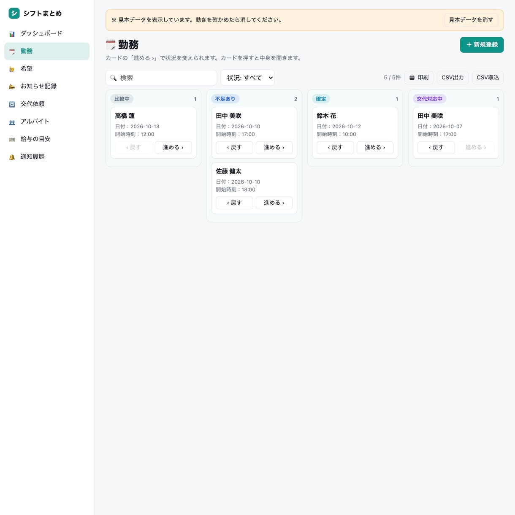Image resolution: width=515 pixels, height=515 pixels.
Task: Click the 検索 search field
Action: pyautogui.click(x=161, y=78)
